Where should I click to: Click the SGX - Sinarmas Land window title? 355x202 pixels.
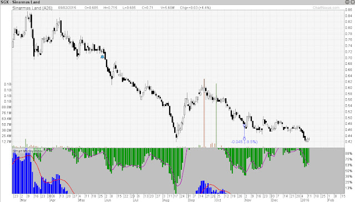(21, 2)
